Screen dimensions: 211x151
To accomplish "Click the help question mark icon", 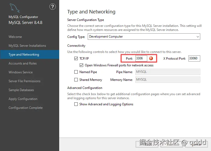I will coord(52,6).
